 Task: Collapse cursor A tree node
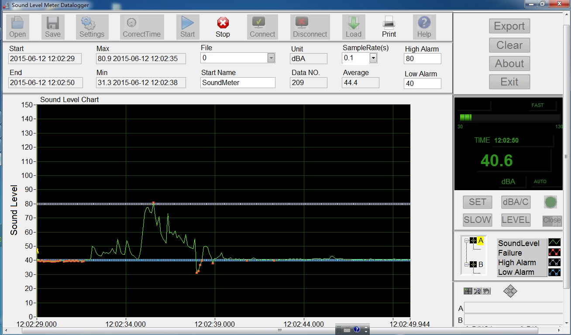(x=467, y=240)
